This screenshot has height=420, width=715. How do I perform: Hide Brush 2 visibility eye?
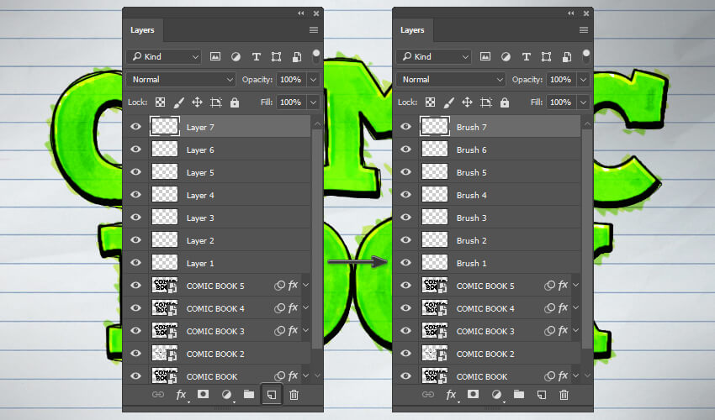click(x=405, y=239)
